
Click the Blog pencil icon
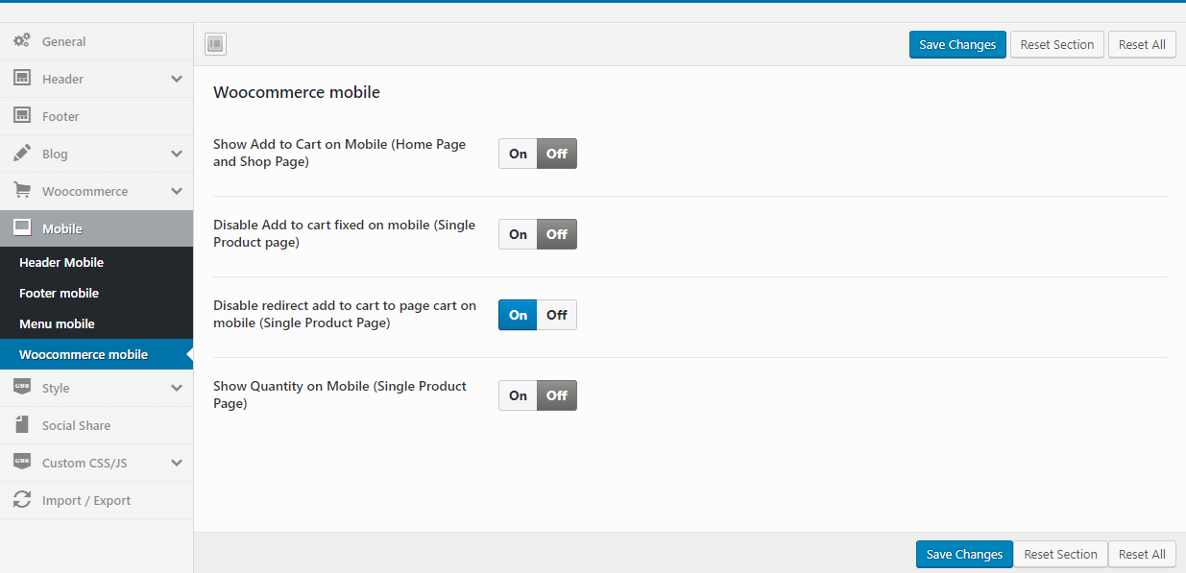pos(21,154)
